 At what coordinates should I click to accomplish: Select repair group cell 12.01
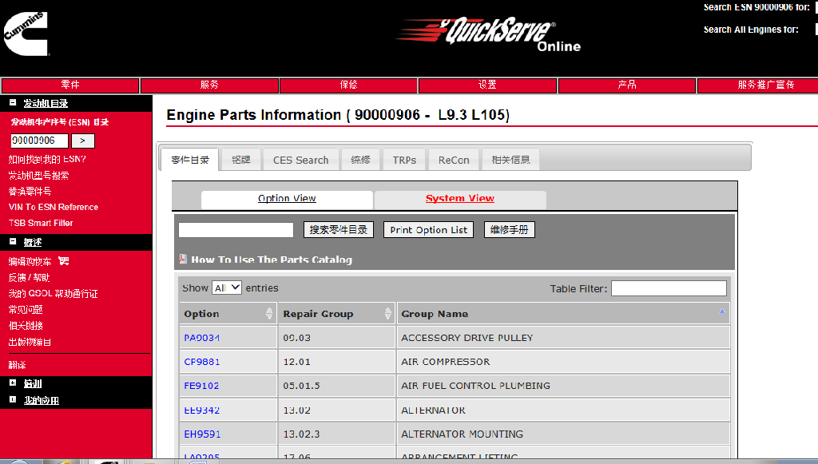(336, 362)
